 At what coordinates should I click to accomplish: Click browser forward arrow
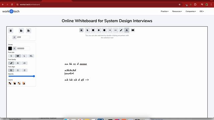click(7, 4)
